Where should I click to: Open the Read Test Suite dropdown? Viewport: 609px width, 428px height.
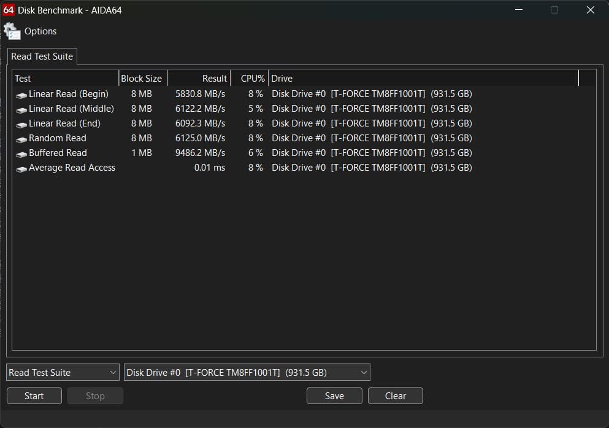click(x=63, y=372)
